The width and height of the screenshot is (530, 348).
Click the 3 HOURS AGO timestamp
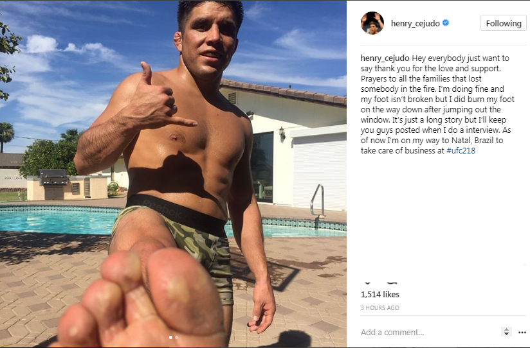(x=380, y=308)
